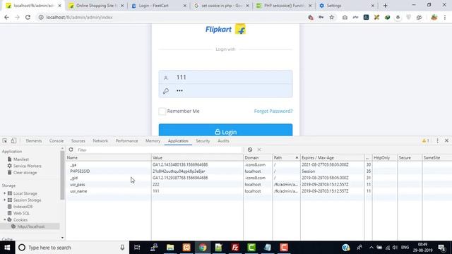Refresh the cookies table
Image resolution: width=452 pixels, height=254 pixels.
(71, 150)
